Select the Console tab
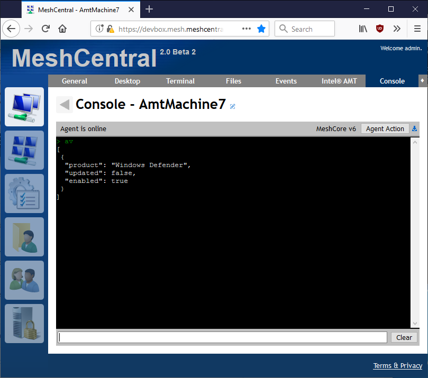 392,81
